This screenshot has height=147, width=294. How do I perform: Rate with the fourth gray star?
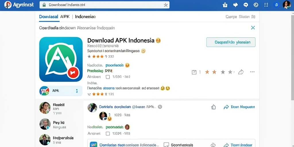[x=230, y=72]
